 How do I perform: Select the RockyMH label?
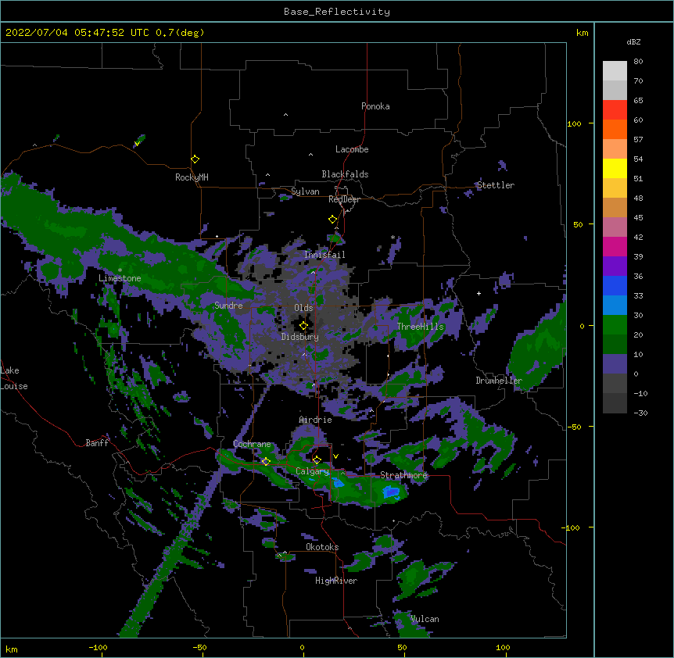[192, 177]
